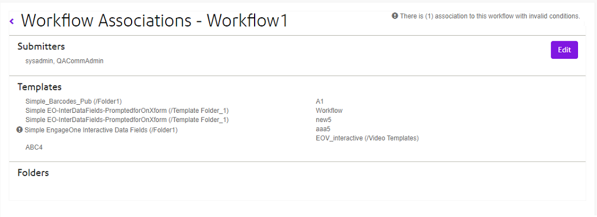Select Simple EngageOne Interactive Data Fields template
This screenshot has height=217, width=597.
point(101,130)
